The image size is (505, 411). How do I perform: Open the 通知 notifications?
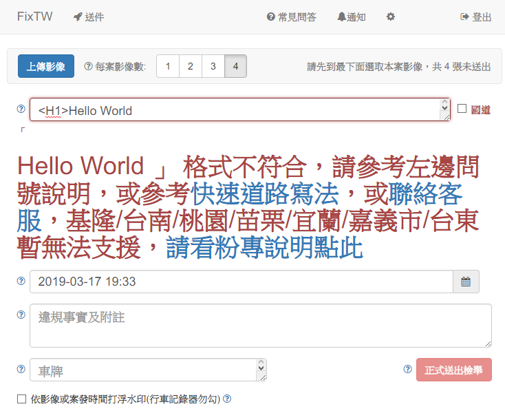[352, 17]
